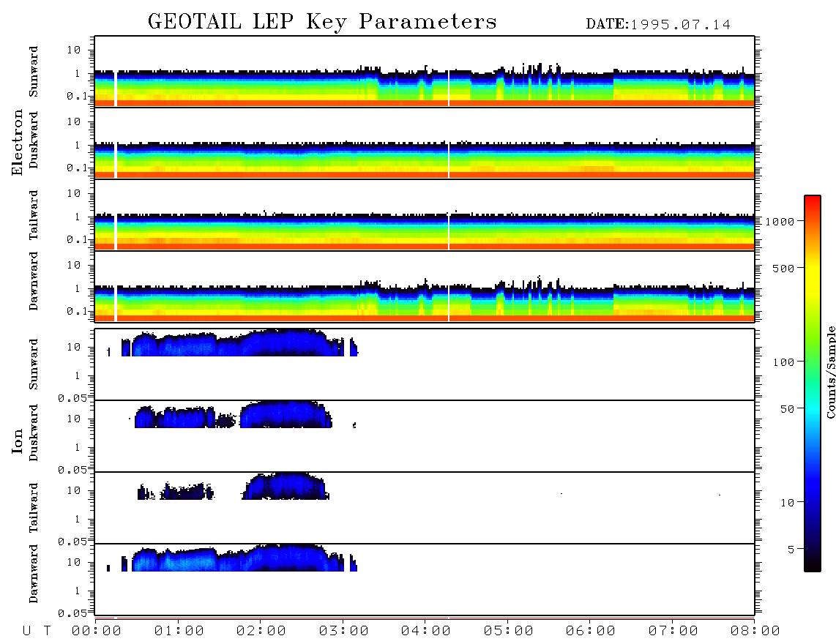Click the 02:00 time axis label
The height and width of the screenshot is (644, 836).
[x=261, y=631]
